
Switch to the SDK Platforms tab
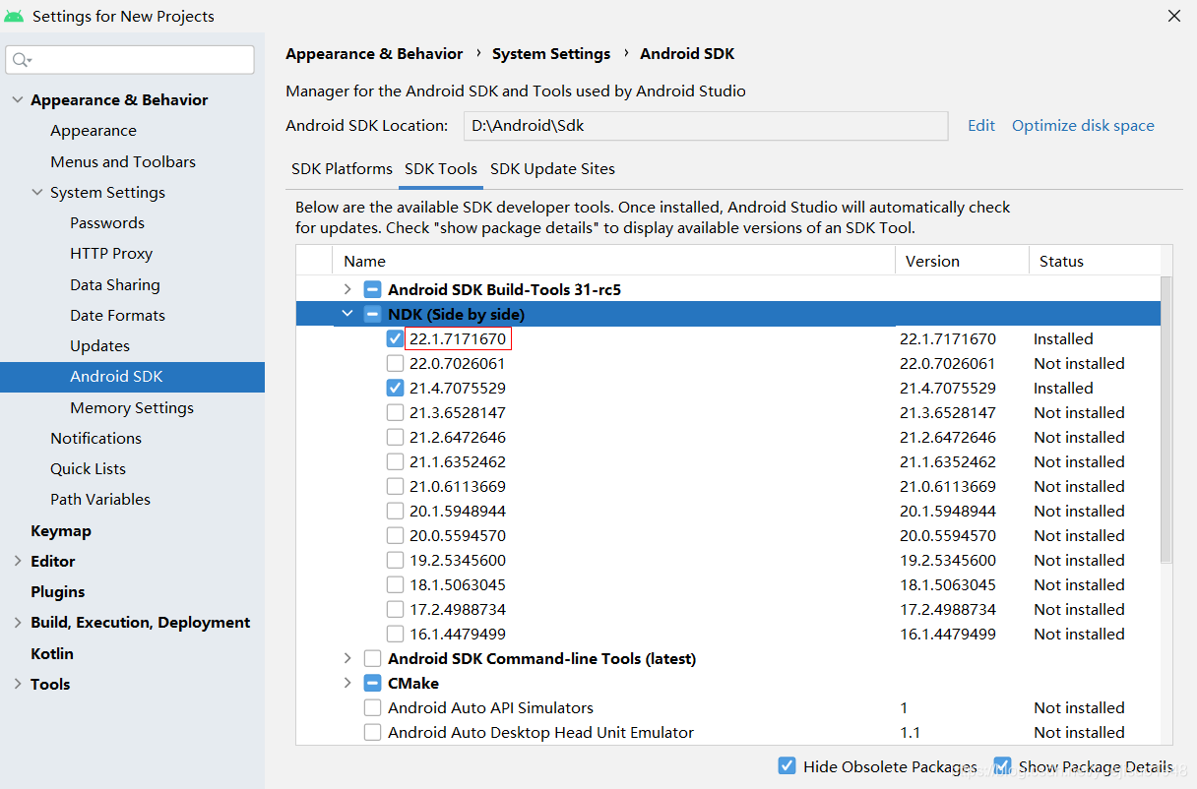pos(342,168)
